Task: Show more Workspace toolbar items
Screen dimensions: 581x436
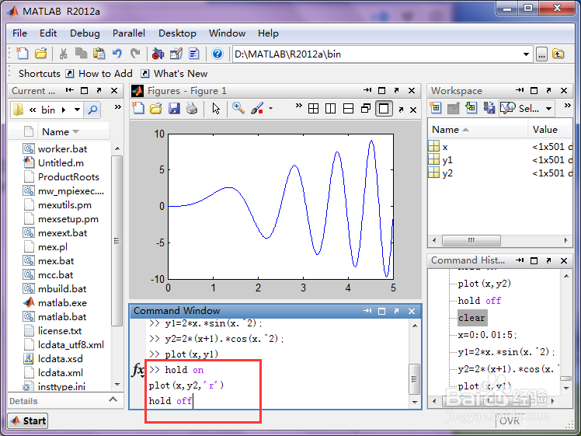Action: (567, 105)
